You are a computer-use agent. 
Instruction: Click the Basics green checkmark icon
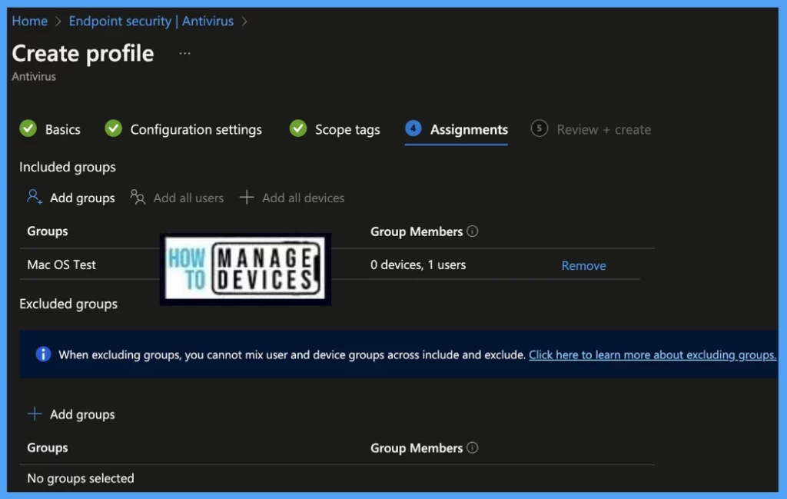click(x=28, y=128)
